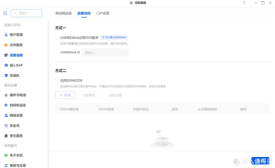Screen dimensions: 275x168
Task: Open the 什么是UGREENlink help link
Action: 114,37
